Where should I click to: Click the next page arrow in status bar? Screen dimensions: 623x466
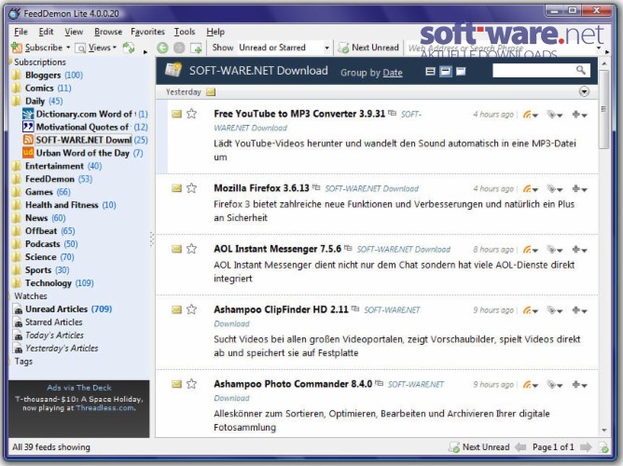[x=586, y=447]
